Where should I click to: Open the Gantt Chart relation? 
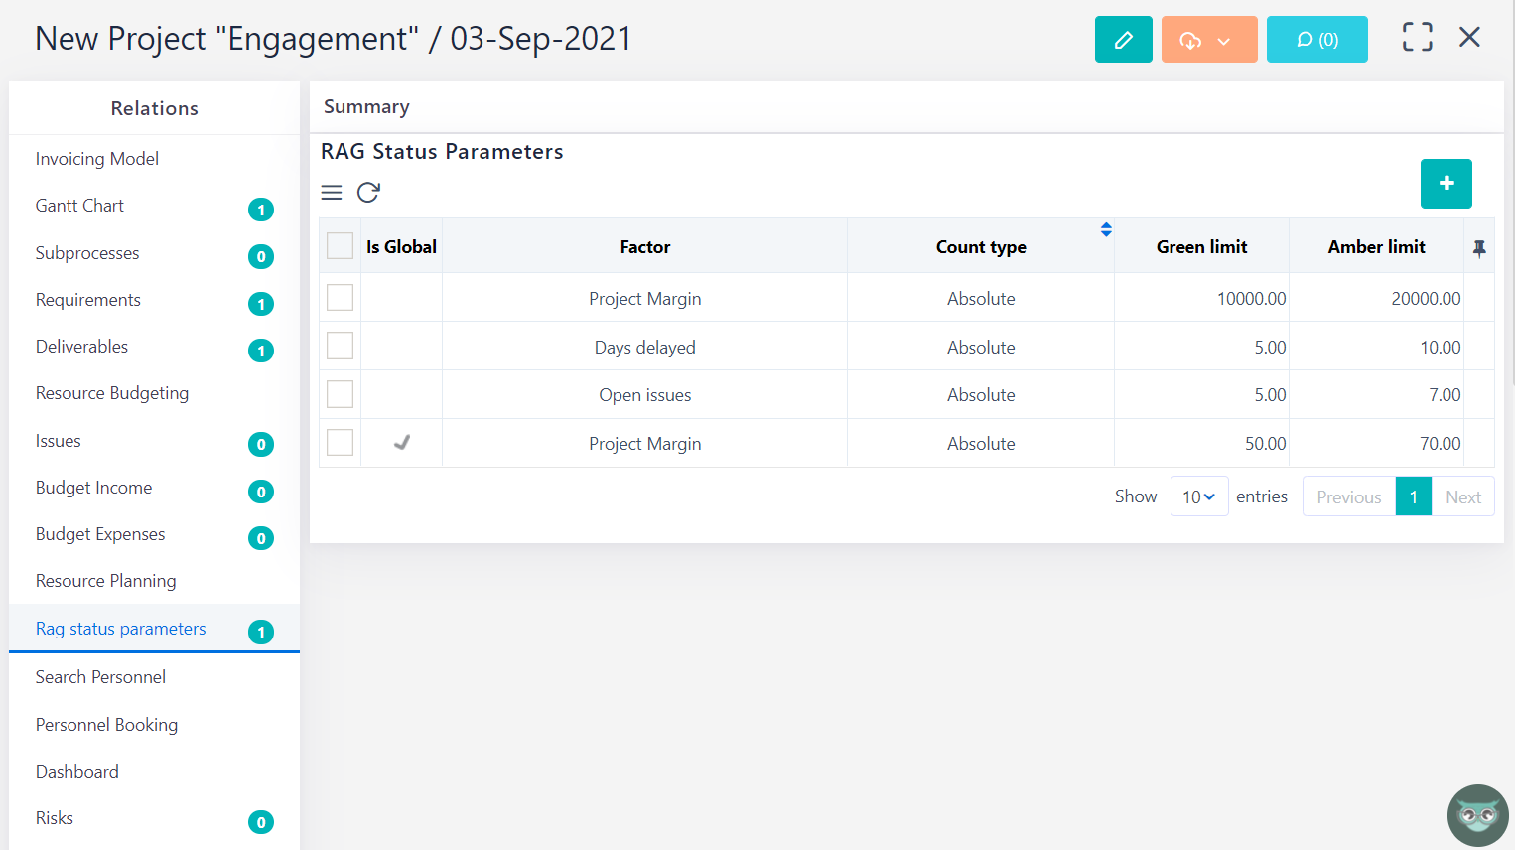point(79,205)
